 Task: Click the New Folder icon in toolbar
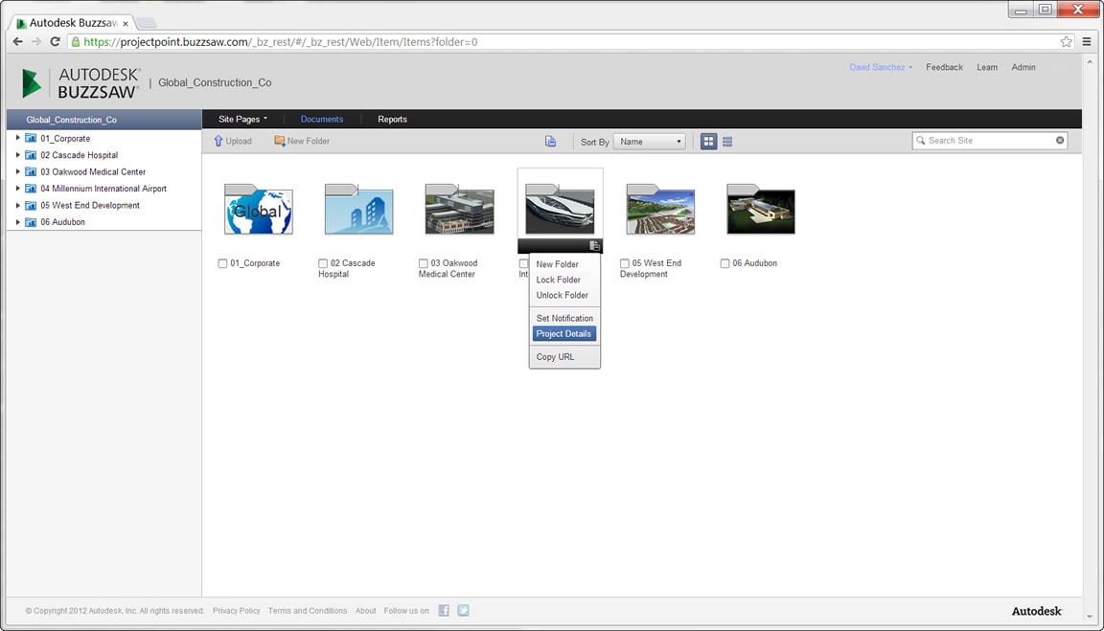click(x=280, y=141)
